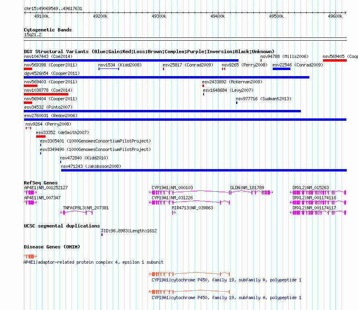Click the 49500k ruler mark
The height and width of the screenshot is (310, 358).
[276, 16]
